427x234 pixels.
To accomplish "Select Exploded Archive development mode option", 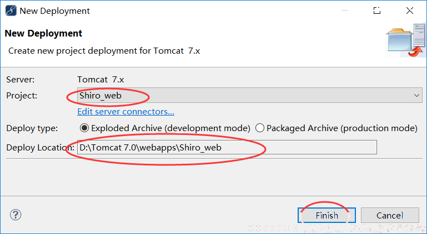I will point(165,128).
